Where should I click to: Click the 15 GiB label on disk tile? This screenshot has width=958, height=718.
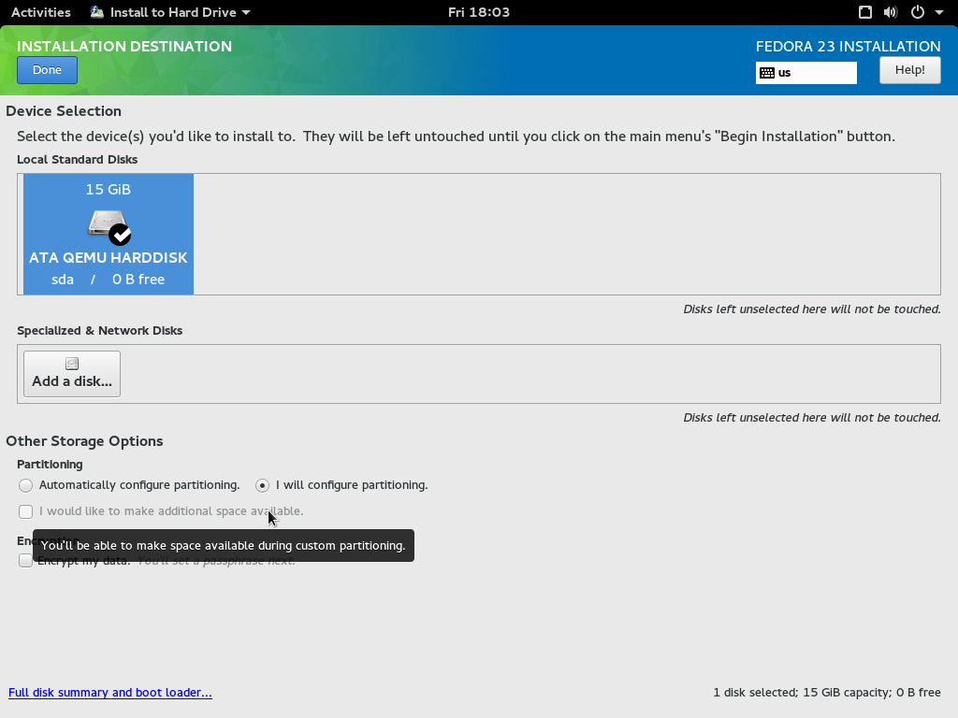[109, 189]
